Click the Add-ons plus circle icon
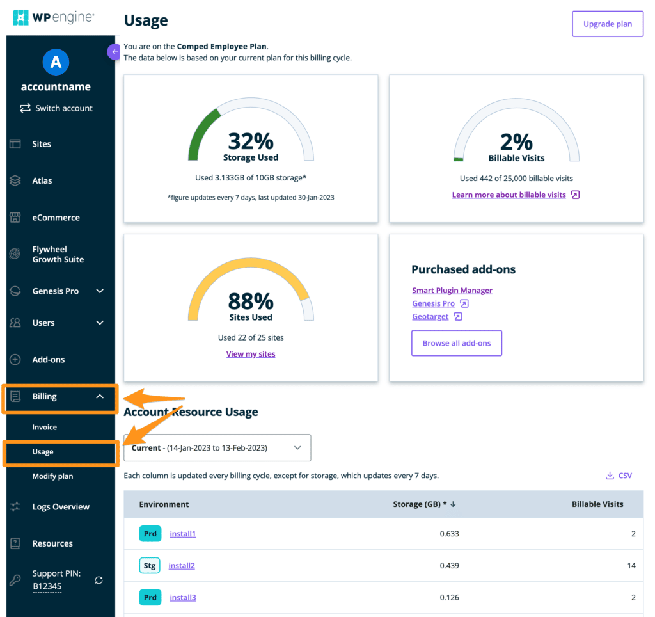Image resolution: width=655 pixels, height=617 pixels. pyautogui.click(x=15, y=360)
